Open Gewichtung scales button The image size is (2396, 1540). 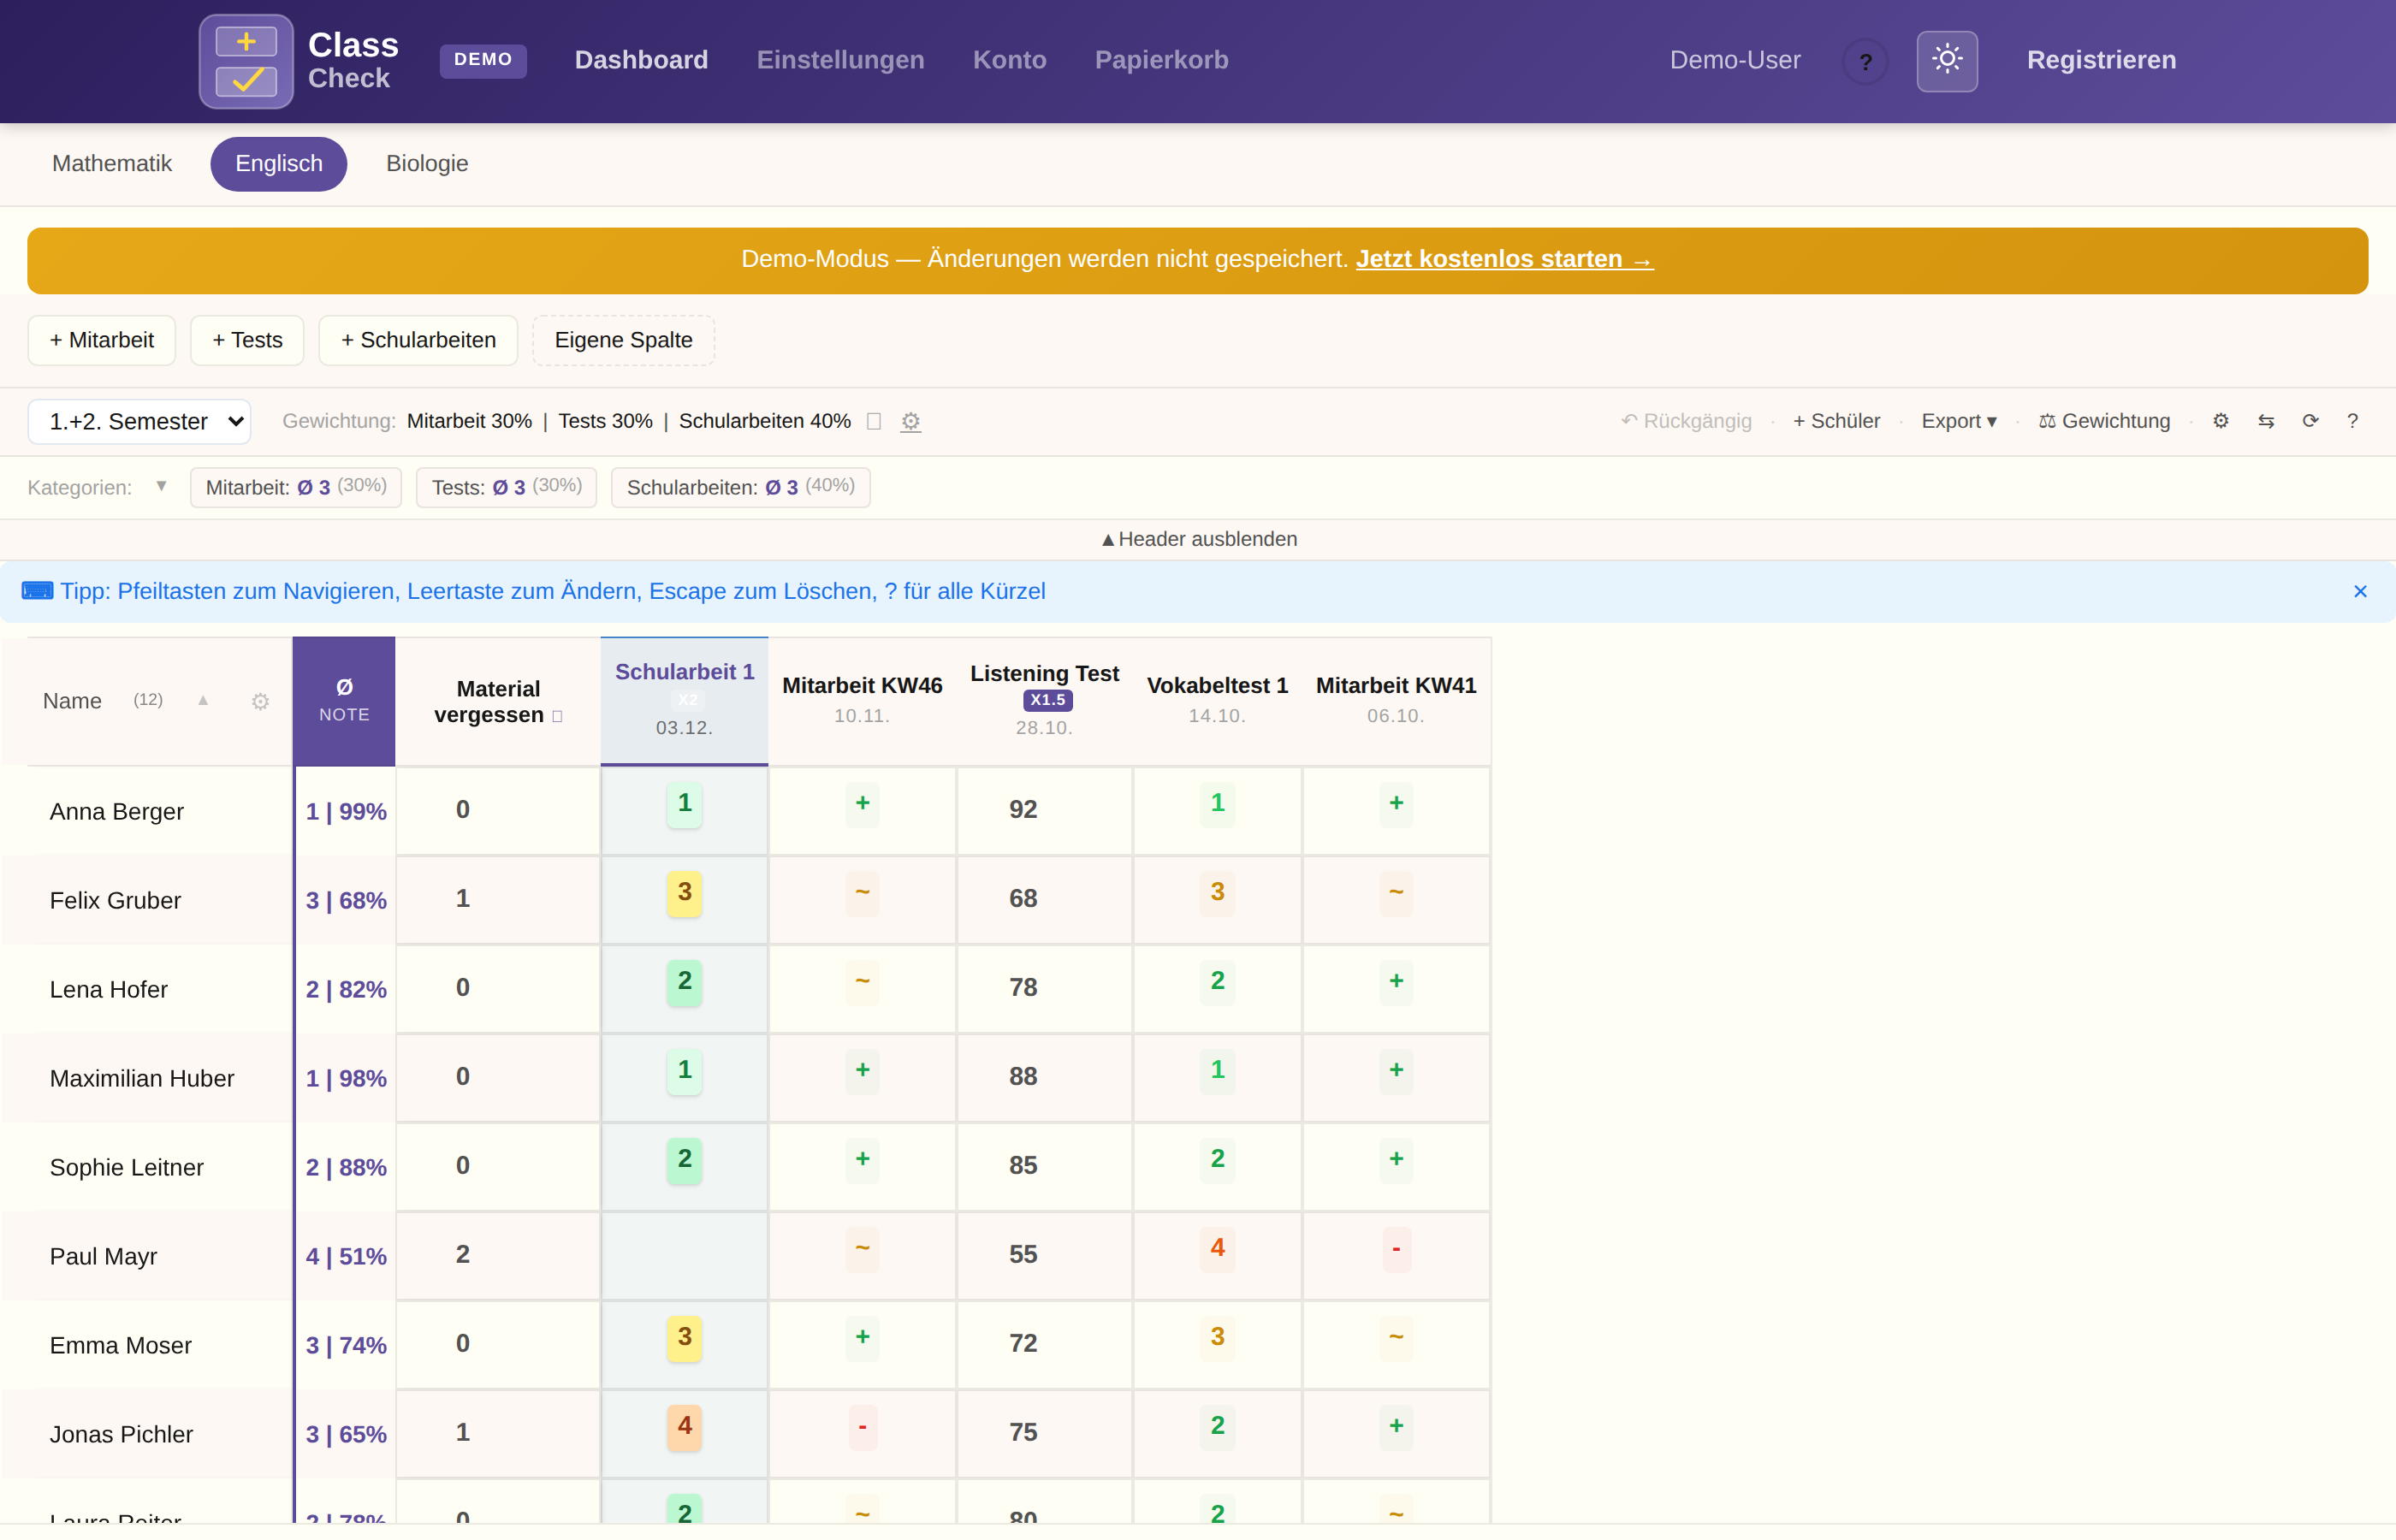click(x=2104, y=421)
